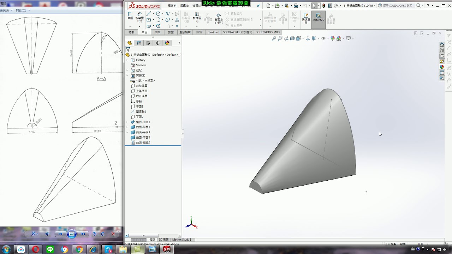452x254 pixels.
Task: Open the Options gear icon
Action: (x=335, y=6)
